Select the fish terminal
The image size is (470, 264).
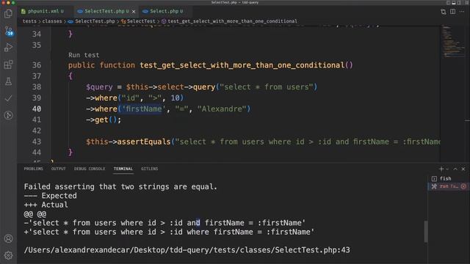tap(448, 178)
